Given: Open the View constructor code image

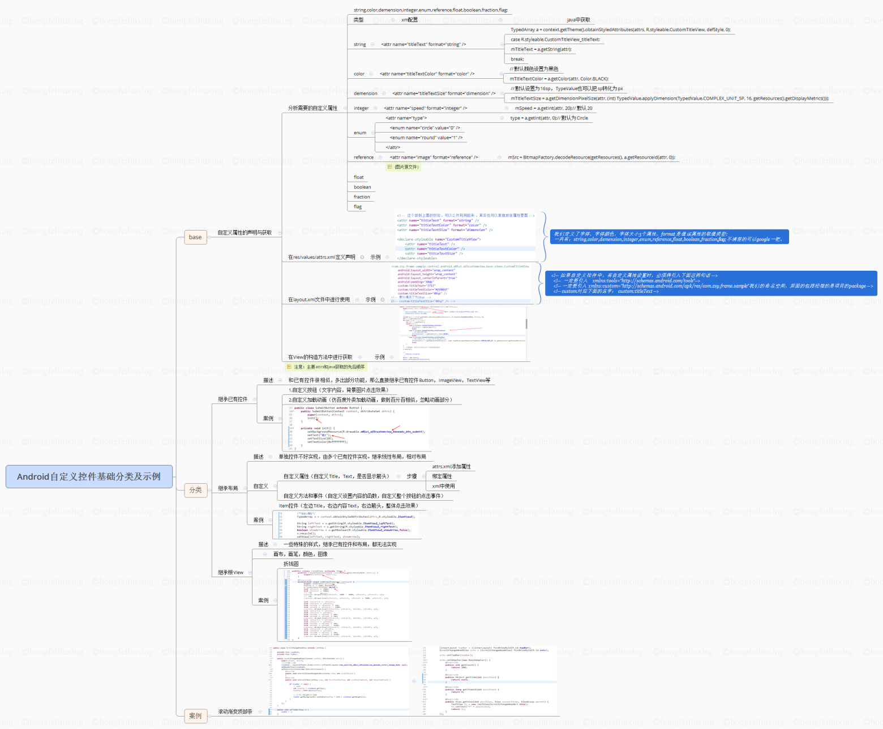Looking at the screenshot, I should [465, 333].
